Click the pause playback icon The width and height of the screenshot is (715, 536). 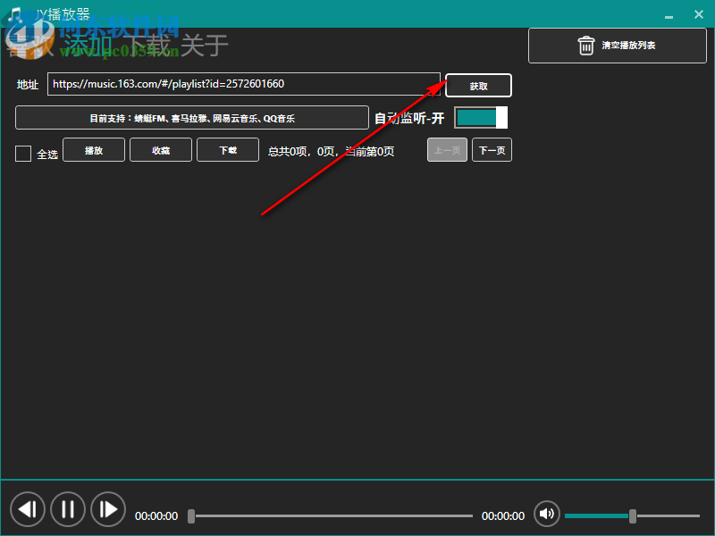pyautogui.click(x=68, y=509)
